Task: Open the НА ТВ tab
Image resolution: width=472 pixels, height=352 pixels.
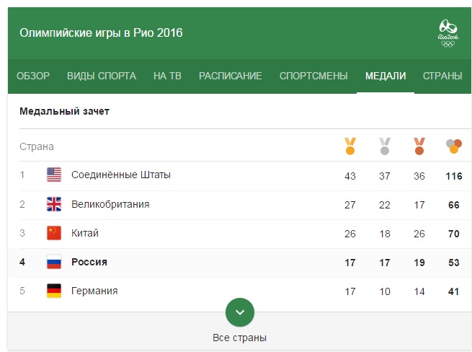Action: pyautogui.click(x=167, y=76)
